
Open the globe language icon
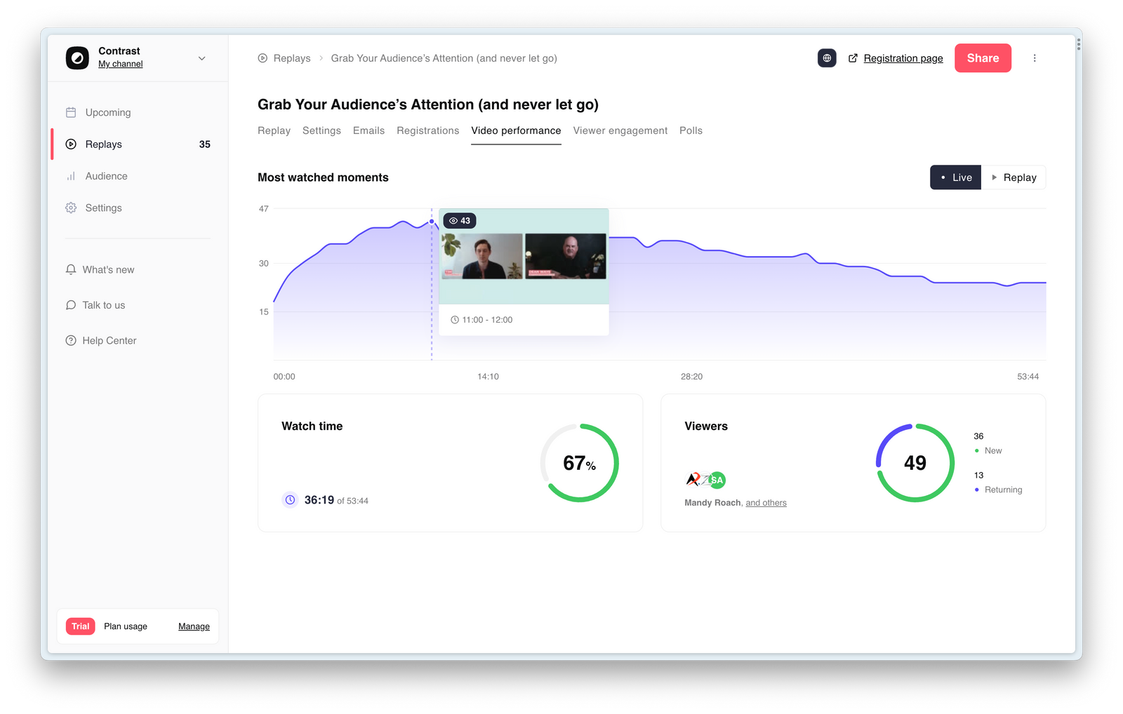coord(827,58)
